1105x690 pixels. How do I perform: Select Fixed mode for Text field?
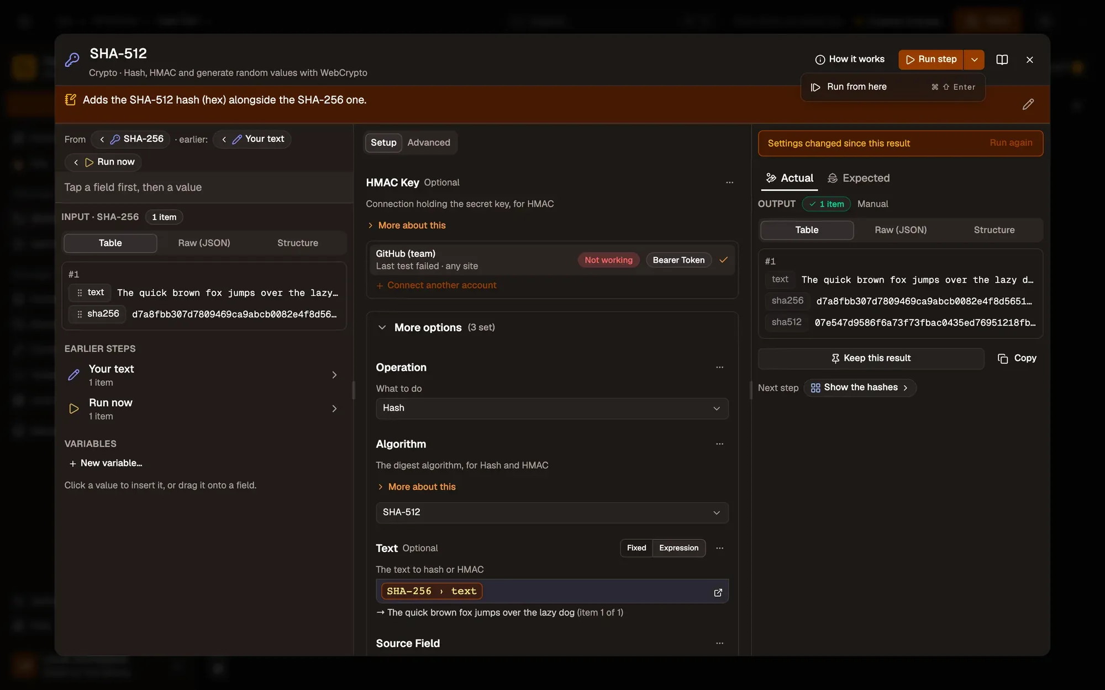click(x=636, y=548)
